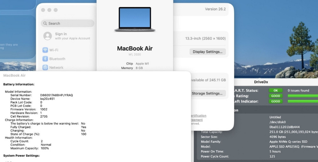Viewport: 318px width, 162px height.
Task: Click the magnifier icon in Search field
Action: (x=45, y=23)
